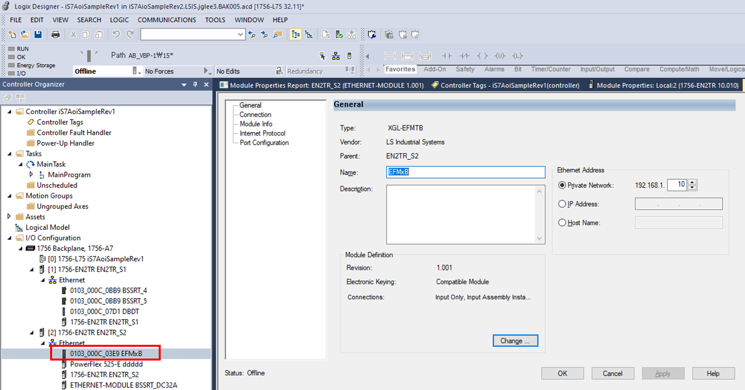The image size is (745, 390).
Task: Insert a normally closed contact instruction
Action: (464, 56)
